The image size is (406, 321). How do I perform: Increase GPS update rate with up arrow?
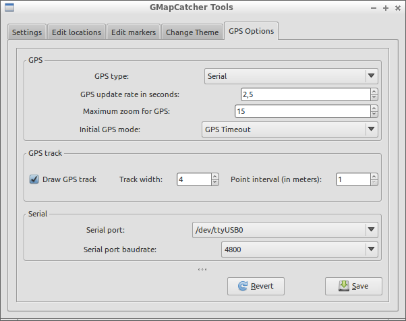(x=374, y=92)
